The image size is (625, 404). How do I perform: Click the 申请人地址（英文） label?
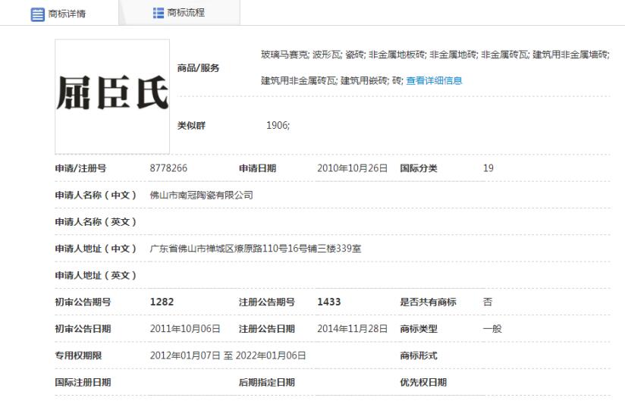click(96, 275)
